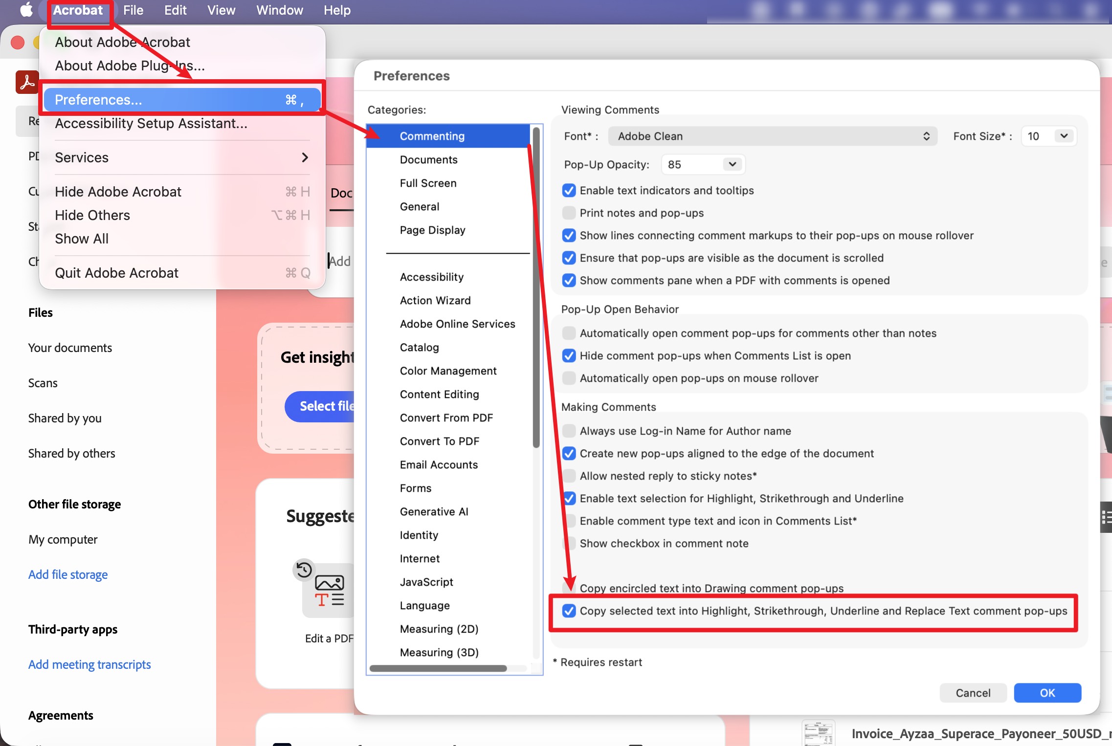Enable Automatically open pop-ups on mouse rollover
Screen dimensions: 1112x746
pyautogui.click(x=569, y=378)
